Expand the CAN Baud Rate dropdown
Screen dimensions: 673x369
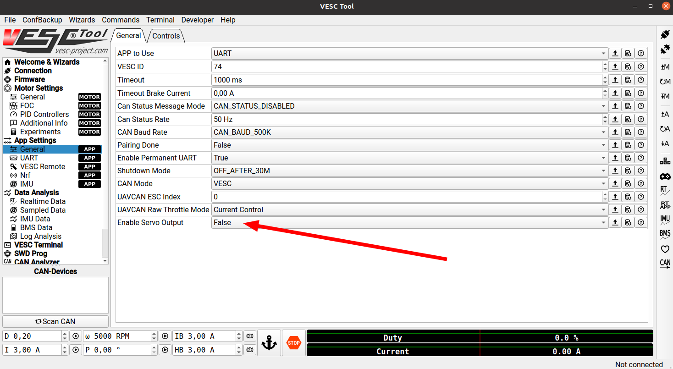409,132
